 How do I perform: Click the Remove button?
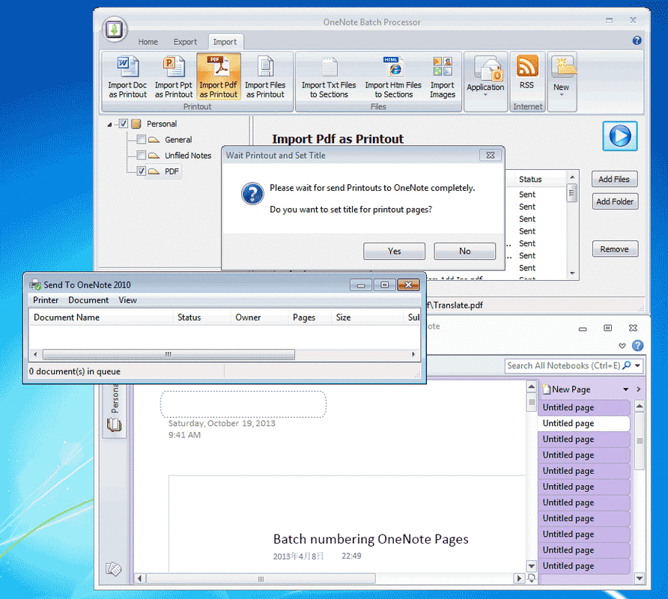pyautogui.click(x=615, y=249)
